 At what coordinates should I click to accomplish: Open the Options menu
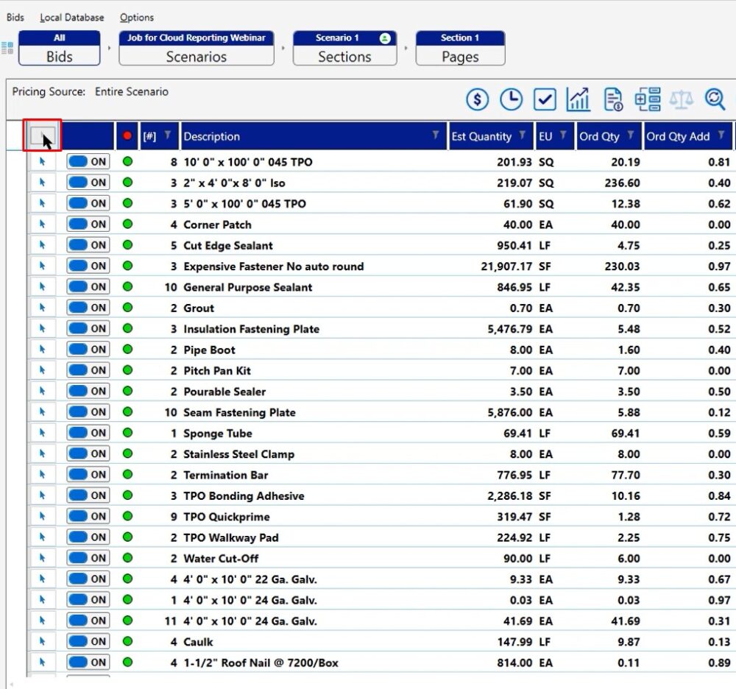pyautogui.click(x=135, y=17)
